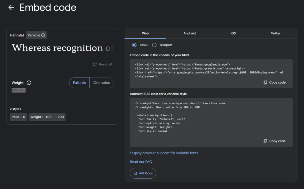Click 'Embed code in the <head> of your html'

point(159,55)
